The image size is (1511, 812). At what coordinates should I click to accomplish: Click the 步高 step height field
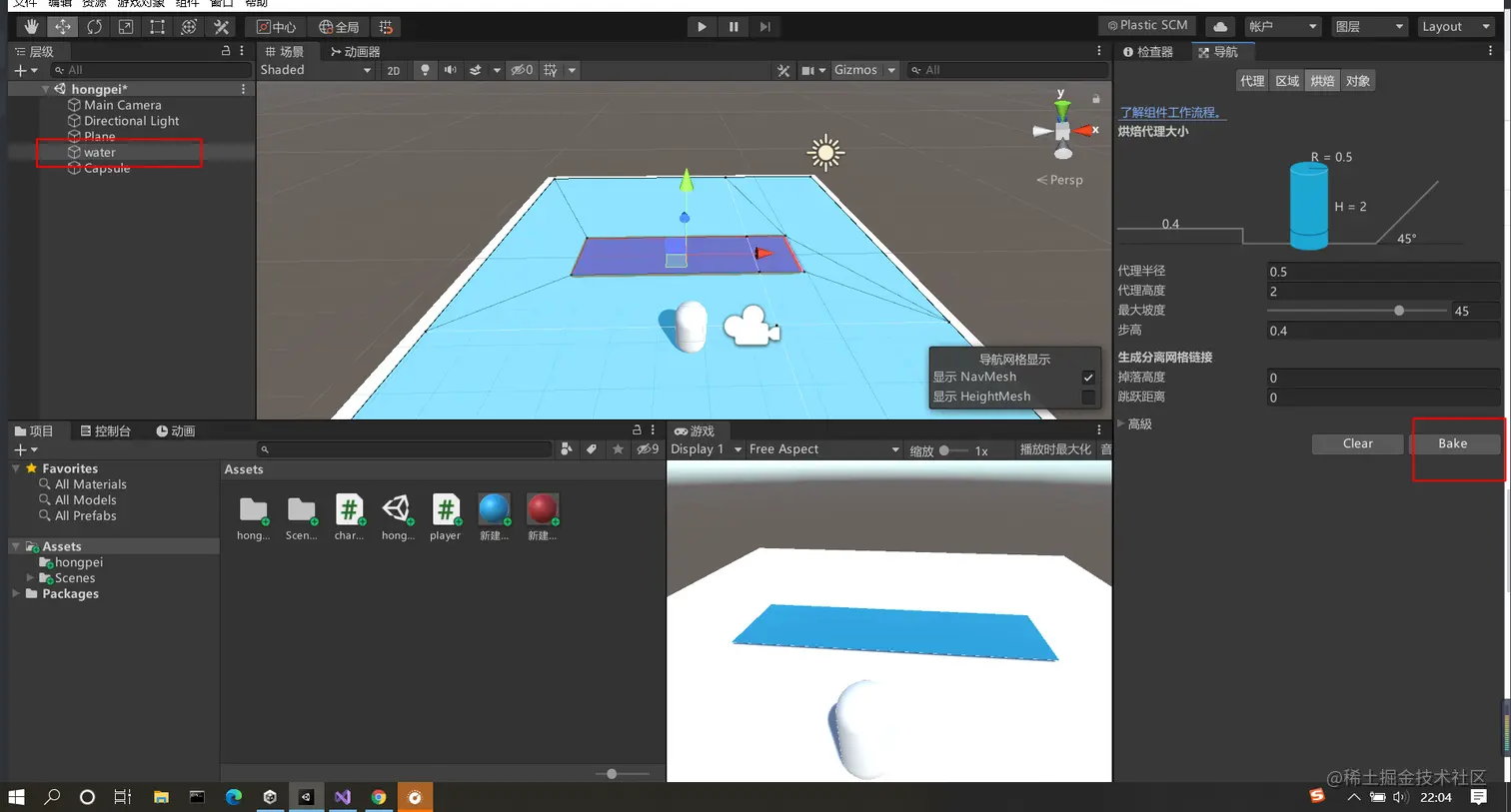click(x=1382, y=331)
